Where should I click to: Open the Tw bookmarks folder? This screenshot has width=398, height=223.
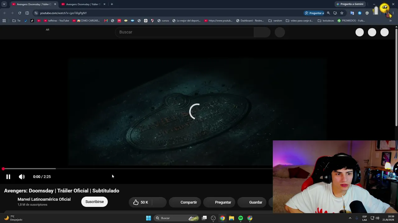point(16,21)
